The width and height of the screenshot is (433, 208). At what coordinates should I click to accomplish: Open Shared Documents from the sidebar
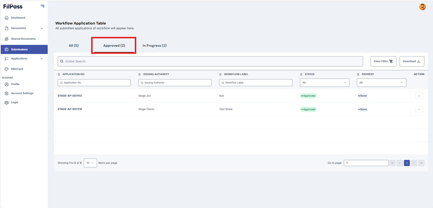(x=24, y=39)
